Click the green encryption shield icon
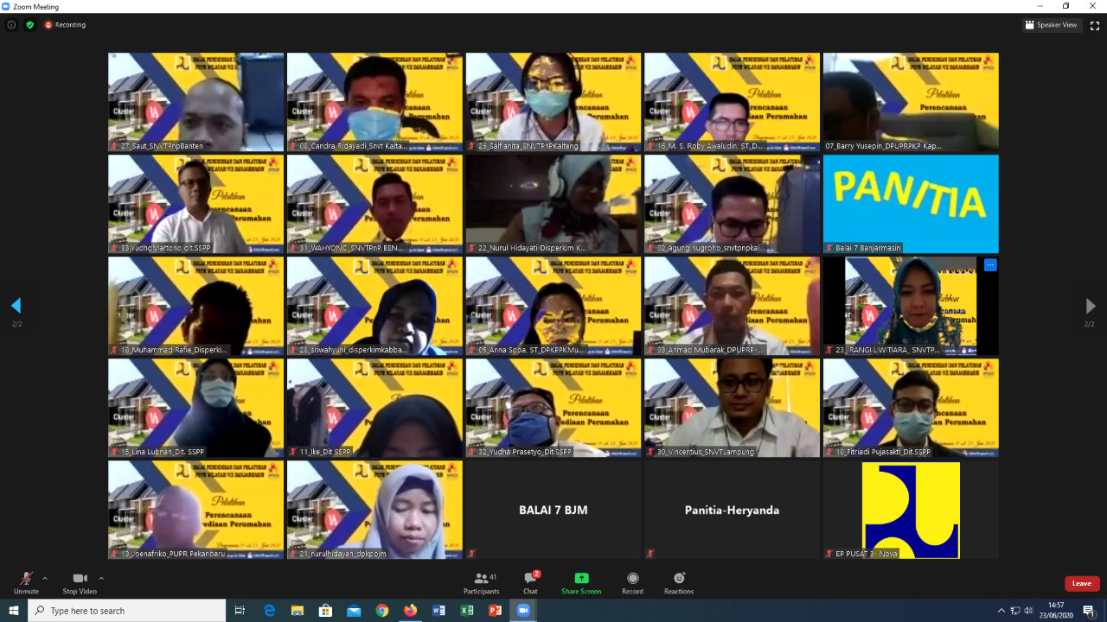 tap(30, 25)
